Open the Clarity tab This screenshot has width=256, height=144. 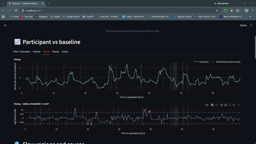(x=65, y=51)
